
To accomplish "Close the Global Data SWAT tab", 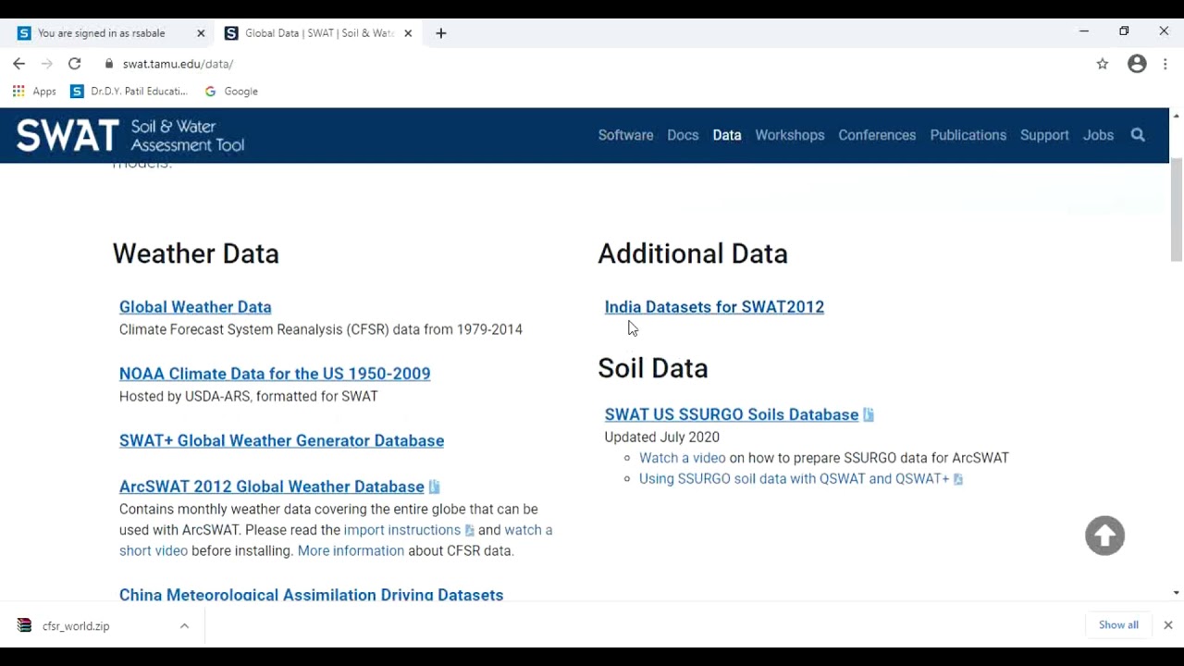I will [408, 33].
